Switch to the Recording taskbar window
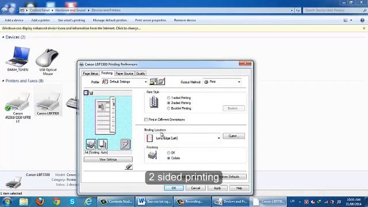The image size is (368, 207). point(193,202)
